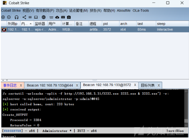Sort by the 内... column header with arrow
The image size is (189, 138).
(x=27, y=24)
